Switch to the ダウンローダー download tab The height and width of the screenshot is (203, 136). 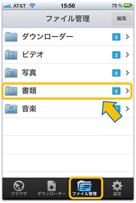(52, 188)
